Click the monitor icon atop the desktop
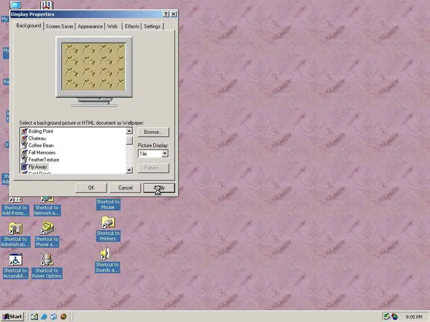Image resolution: width=430 pixels, height=322 pixels. click(16, 5)
